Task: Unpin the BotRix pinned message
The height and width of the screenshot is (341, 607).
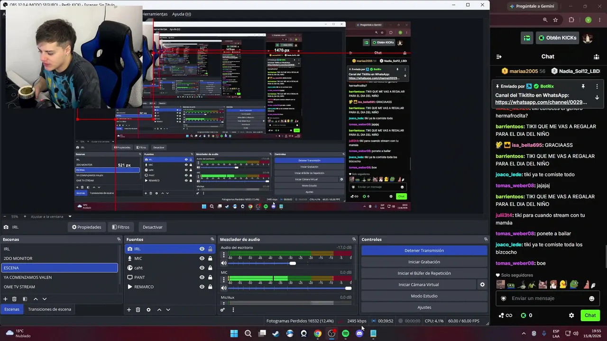Action: pyautogui.click(x=583, y=87)
